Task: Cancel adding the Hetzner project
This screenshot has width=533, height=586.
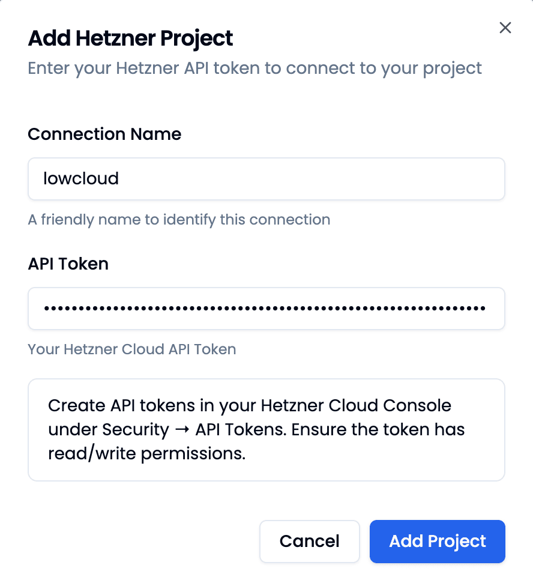Action: (x=309, y=541)
